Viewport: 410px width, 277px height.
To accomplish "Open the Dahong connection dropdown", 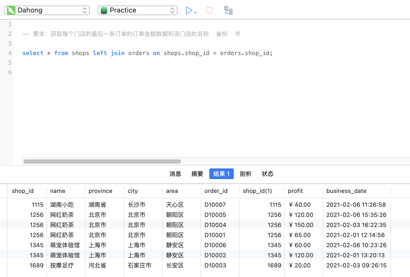I will click(47, 10).
